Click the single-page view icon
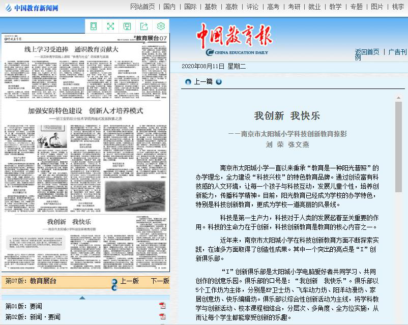Screen dimensions: 408x325 94,26
